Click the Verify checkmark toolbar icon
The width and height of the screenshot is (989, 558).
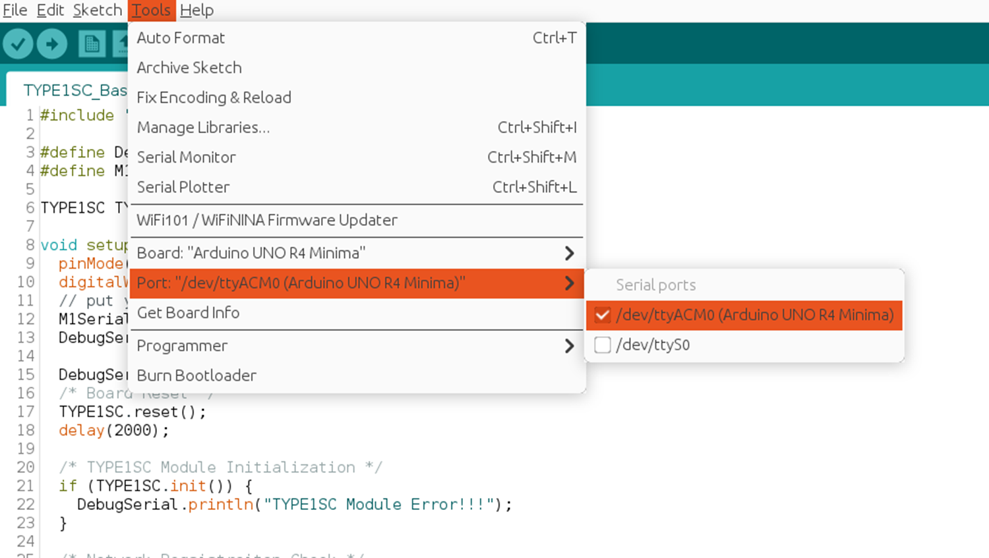pyautogui.click(x=18, y=44)
